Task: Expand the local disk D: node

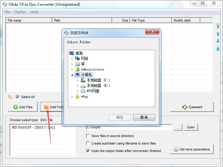Action: point(78,86)
